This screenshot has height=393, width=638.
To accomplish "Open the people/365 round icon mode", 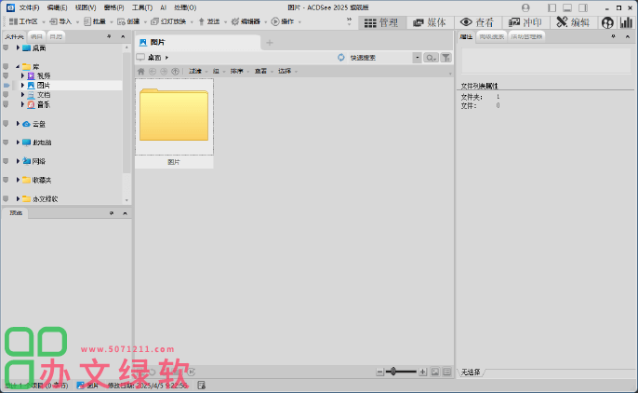I will click(x=607, y=22).
